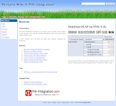Open chart configuration icon at toolbar end
The width and height of the screenshot is (116, 106).
(113, 32)
